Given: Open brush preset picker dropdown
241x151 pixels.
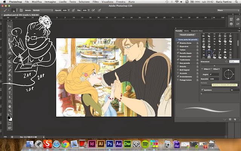Looking at the screenshot, I should [17, 10].
